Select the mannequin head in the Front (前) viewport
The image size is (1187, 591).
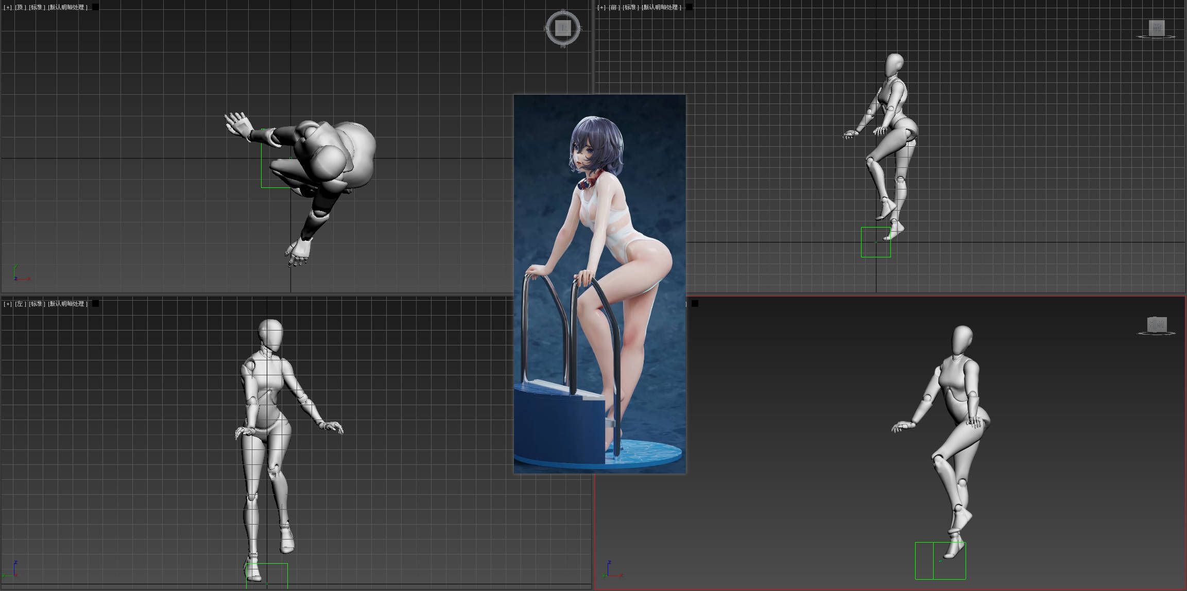894,65
